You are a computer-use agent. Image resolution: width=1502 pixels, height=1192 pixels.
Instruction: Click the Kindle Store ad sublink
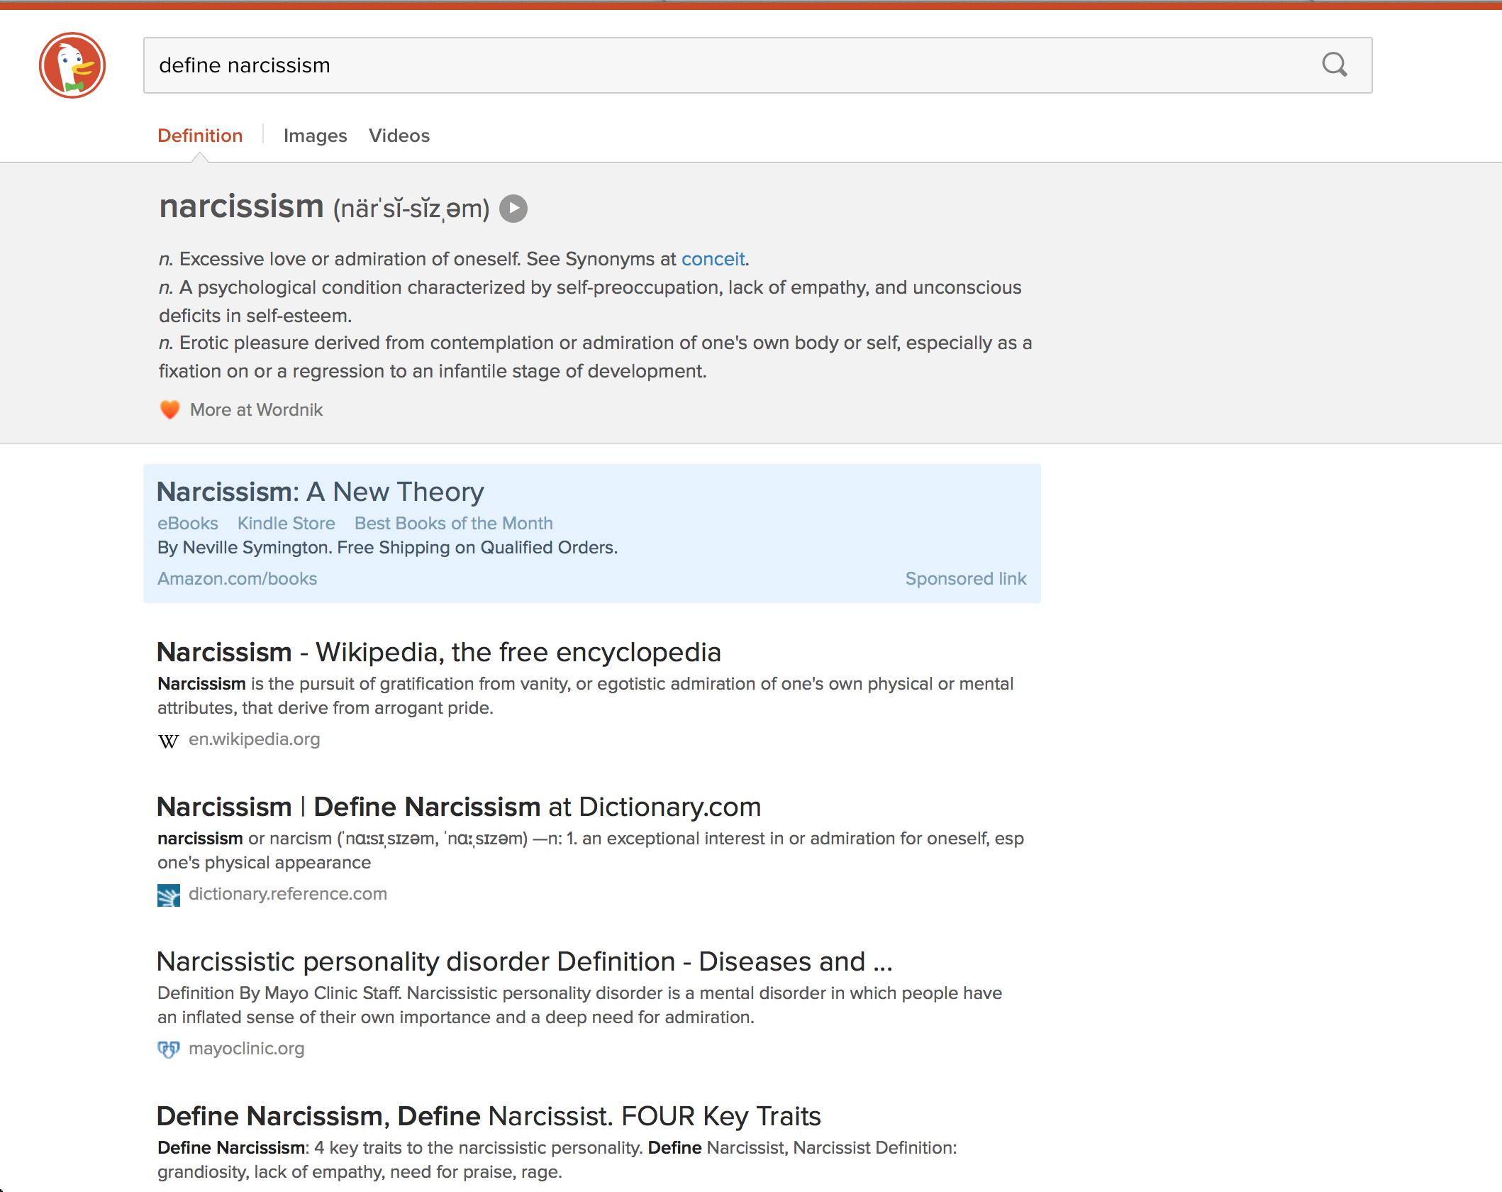pyautogui.click(x=286, y=523)
